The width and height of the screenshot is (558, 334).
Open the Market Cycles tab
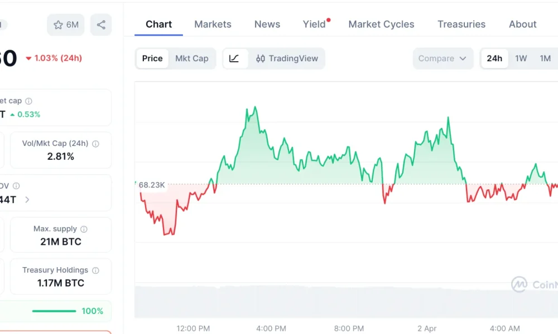(x=381, y=24)
